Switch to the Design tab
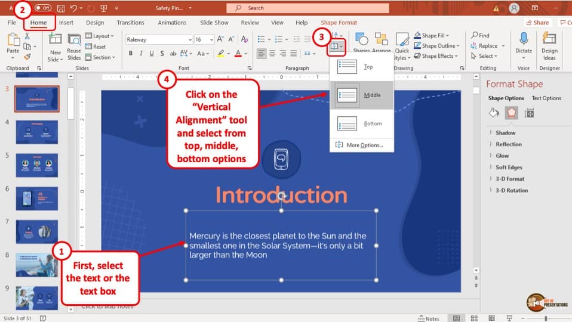This screenshot has width=572, height=322. (95, 23)
